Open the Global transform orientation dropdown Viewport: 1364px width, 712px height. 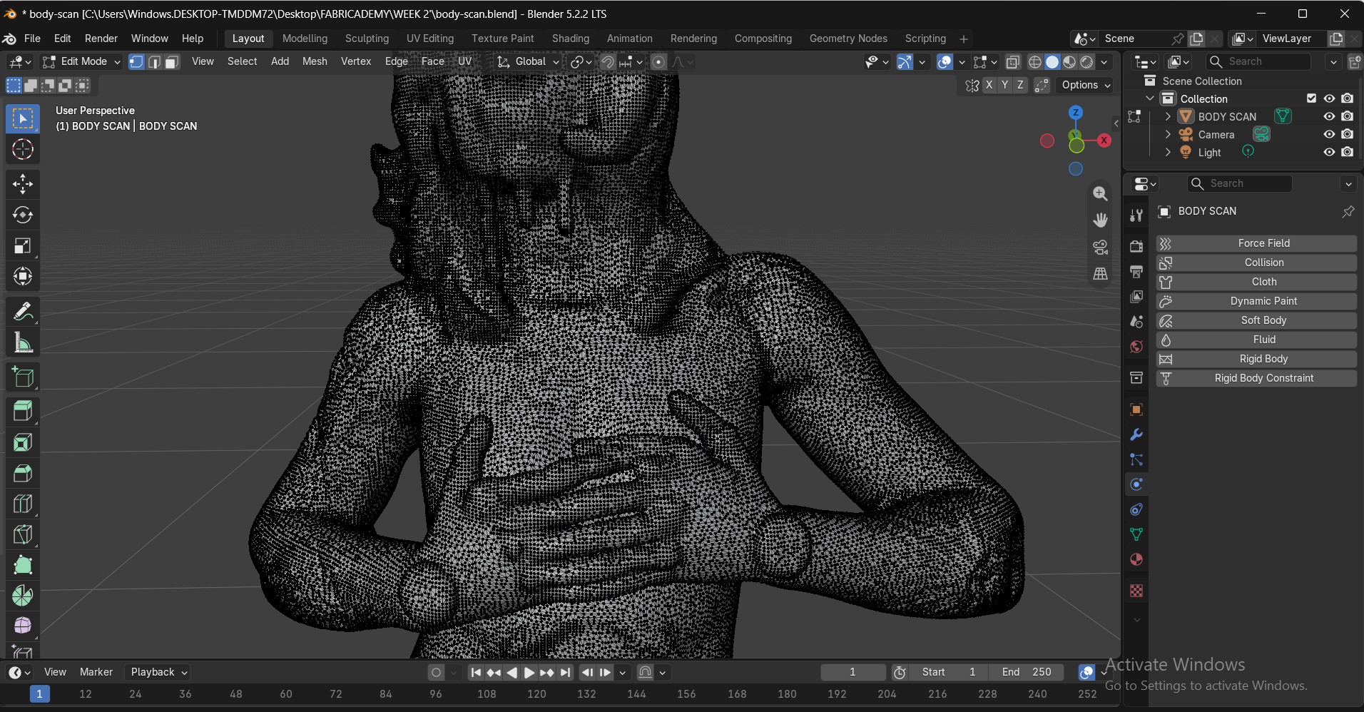point(529,62)
